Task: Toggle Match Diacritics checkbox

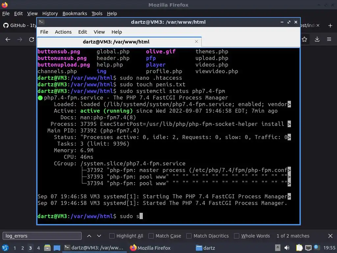Action: point(189,236)
